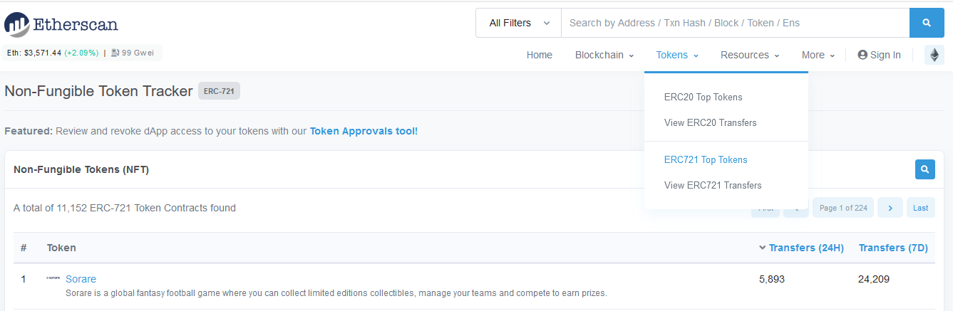Click the Etherscan logo

coord(61,24)
